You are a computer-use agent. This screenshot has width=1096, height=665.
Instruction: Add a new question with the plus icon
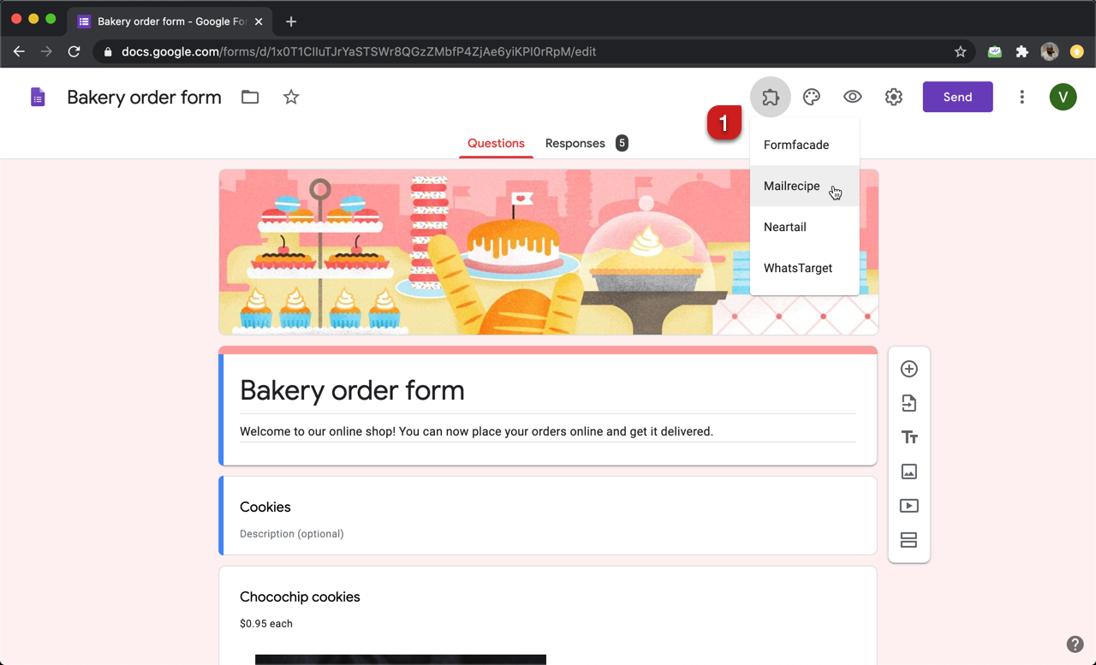[x=908, y=369]
